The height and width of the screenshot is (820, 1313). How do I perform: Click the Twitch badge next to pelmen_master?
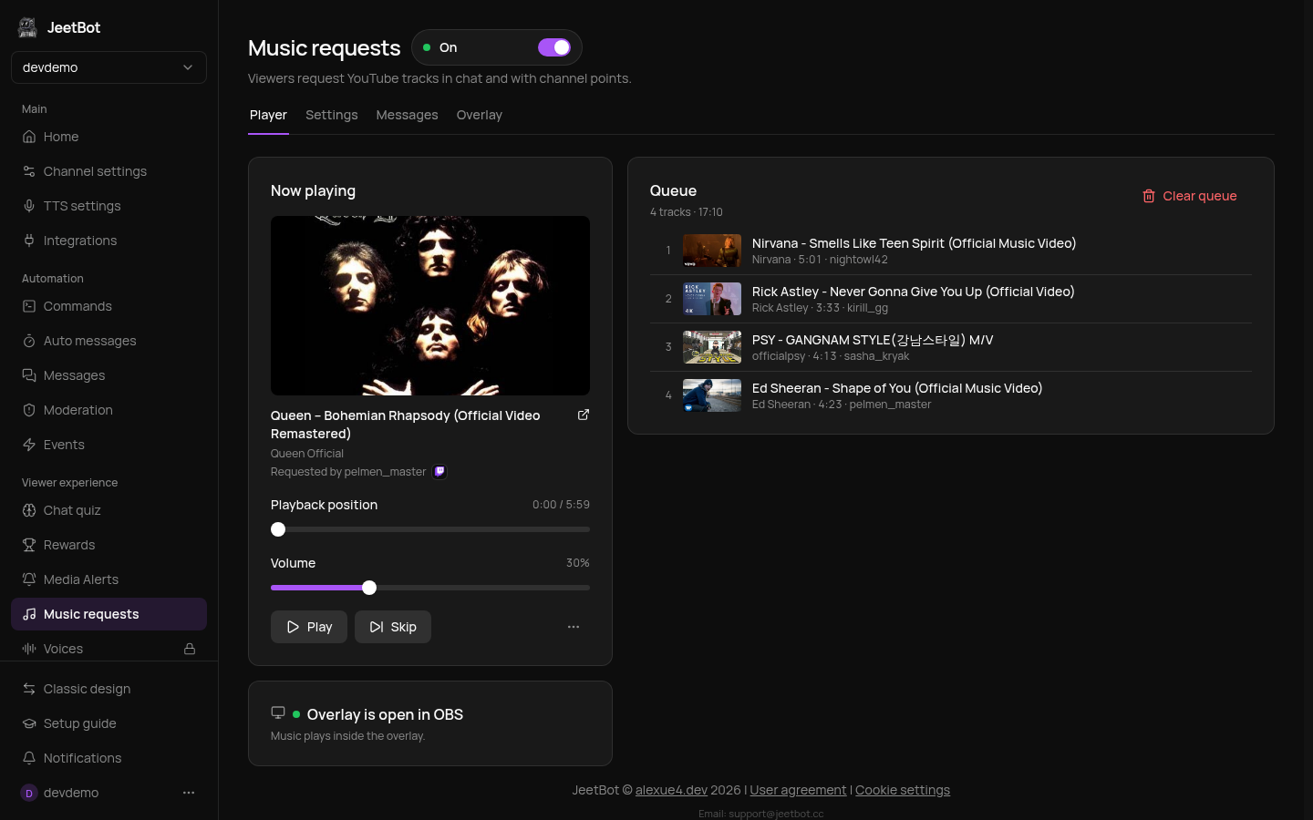[x=439, y=471]
